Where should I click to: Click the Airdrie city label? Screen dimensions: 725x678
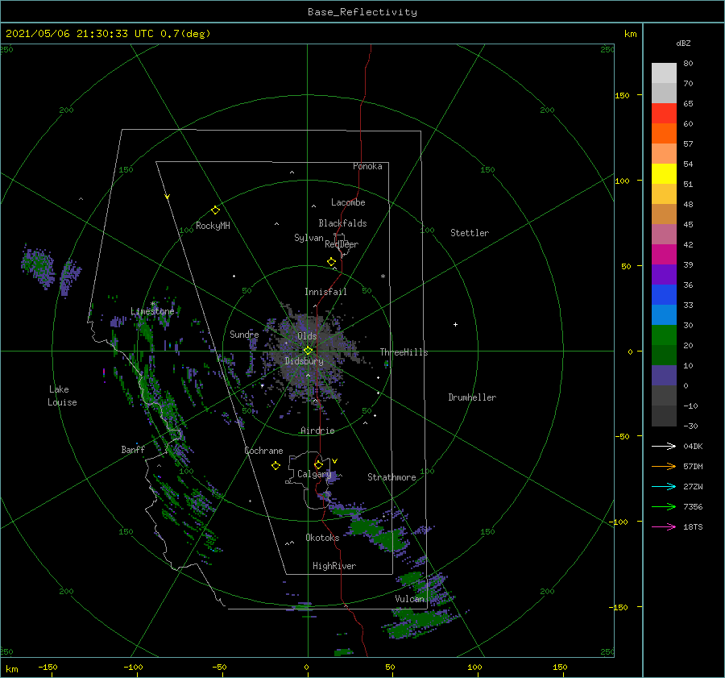(317, 431)
